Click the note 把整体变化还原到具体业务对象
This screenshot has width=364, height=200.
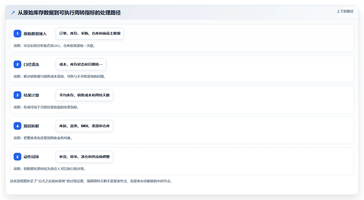pos(43,138)
